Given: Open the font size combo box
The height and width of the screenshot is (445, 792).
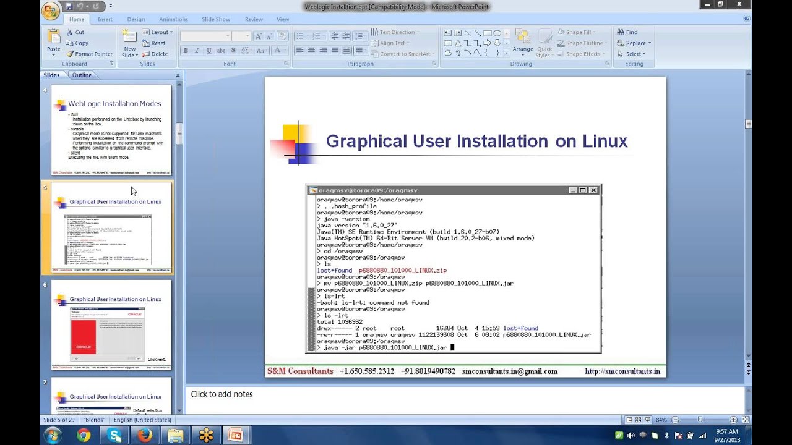Looking at the screenshot, I should tap(242, 36).
